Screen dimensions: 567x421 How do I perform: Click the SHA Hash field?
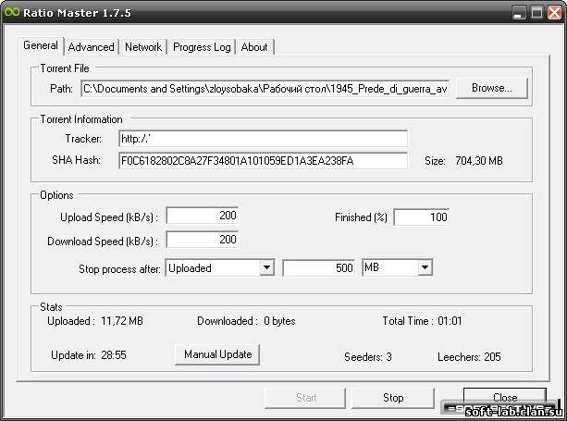coord(263,161)
